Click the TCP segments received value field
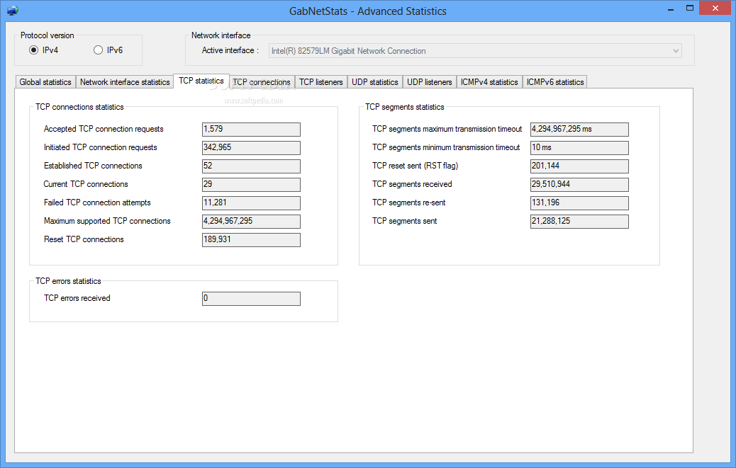This screenshot has height=468, width=736. 579,184
